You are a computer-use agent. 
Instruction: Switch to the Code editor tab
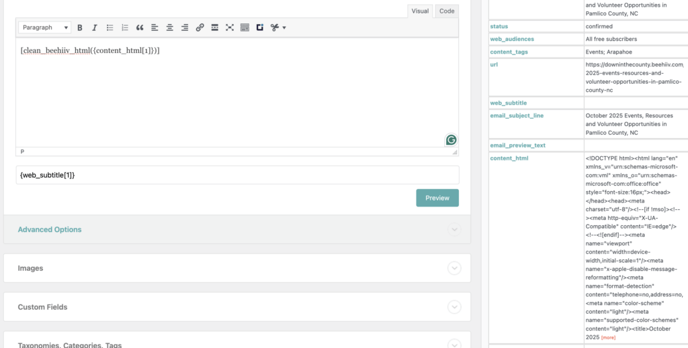click(446, 11)
